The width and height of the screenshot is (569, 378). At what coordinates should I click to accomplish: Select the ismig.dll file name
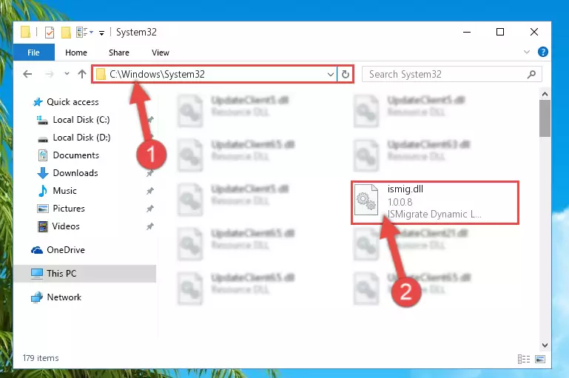coord(405,189)
